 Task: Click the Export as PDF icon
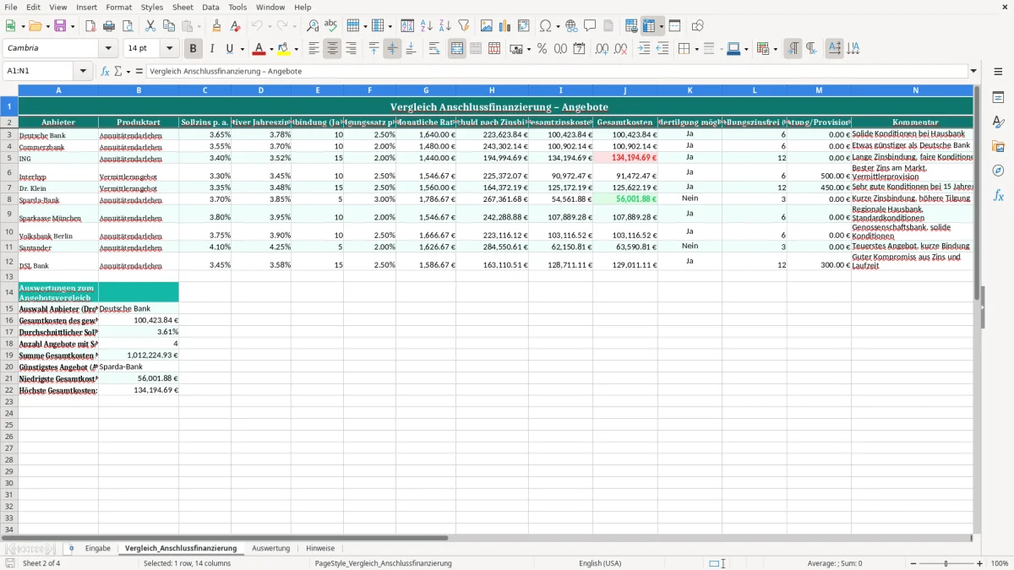coord(90,26)
